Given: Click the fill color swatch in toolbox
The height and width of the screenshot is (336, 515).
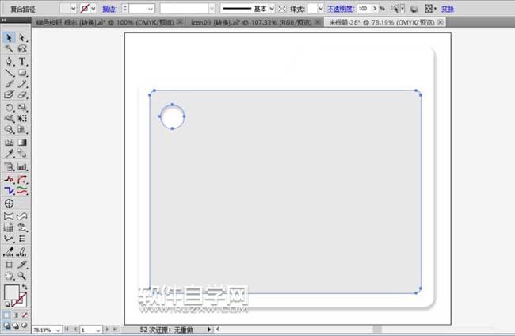Looking at the screenshot, I should point(12,292).
